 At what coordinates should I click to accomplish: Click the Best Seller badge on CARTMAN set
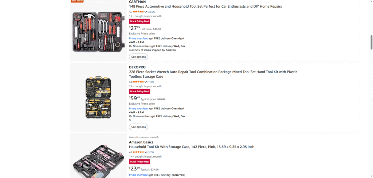(76, 1)
